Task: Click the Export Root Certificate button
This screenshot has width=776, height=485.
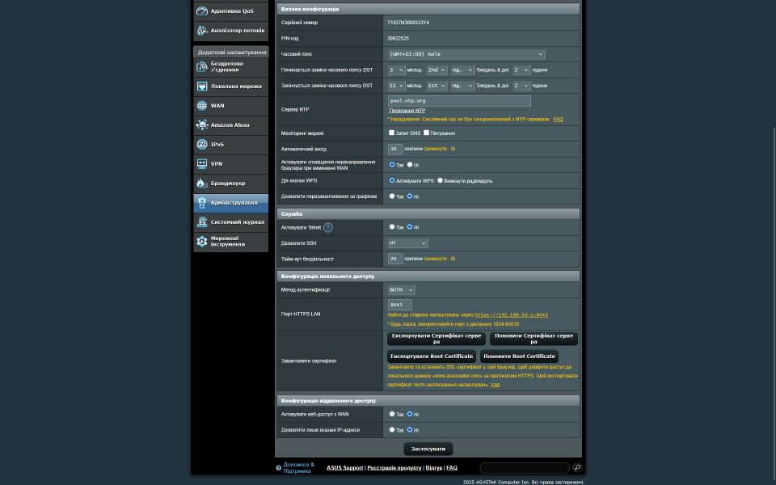Action: click(432, 356)
